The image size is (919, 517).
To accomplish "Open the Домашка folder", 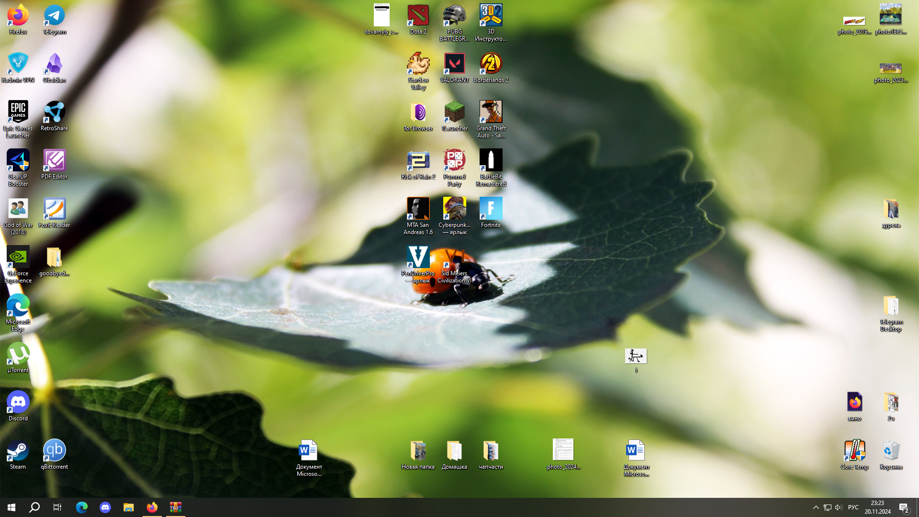I will tap(455, 454).
